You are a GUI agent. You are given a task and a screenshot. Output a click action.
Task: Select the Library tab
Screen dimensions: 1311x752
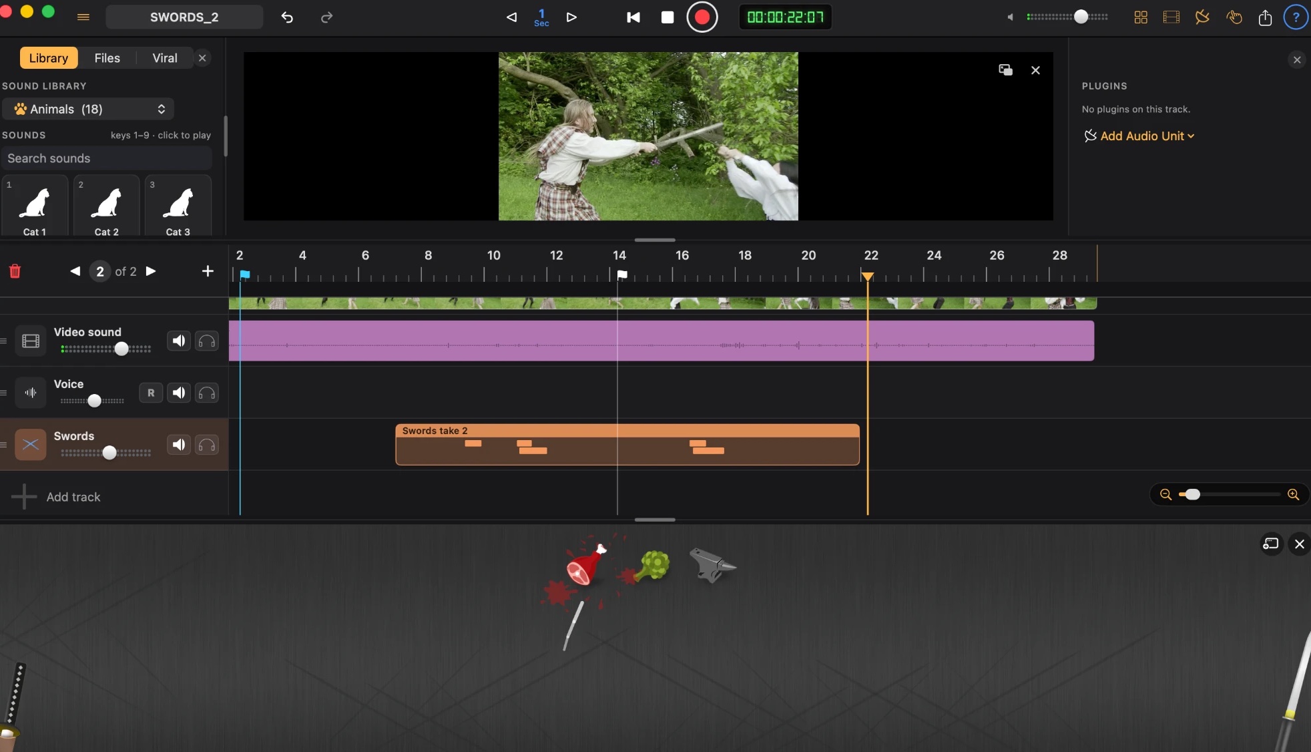tap(49, 58)
